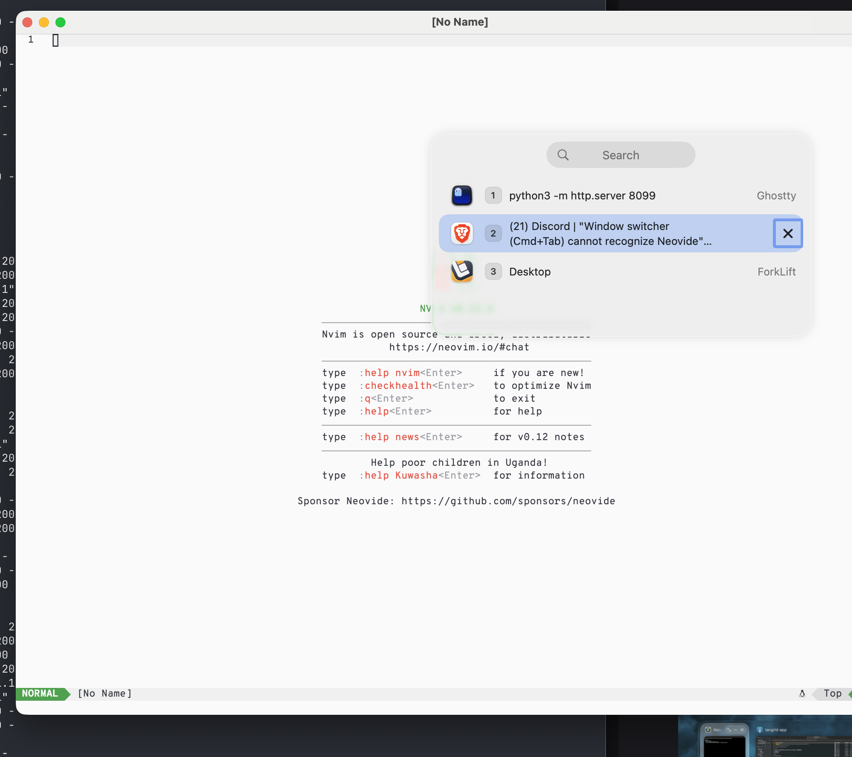Click the magnifying glass search icon
The height and width of the screenshot is (757, 852).
(563, 155)
